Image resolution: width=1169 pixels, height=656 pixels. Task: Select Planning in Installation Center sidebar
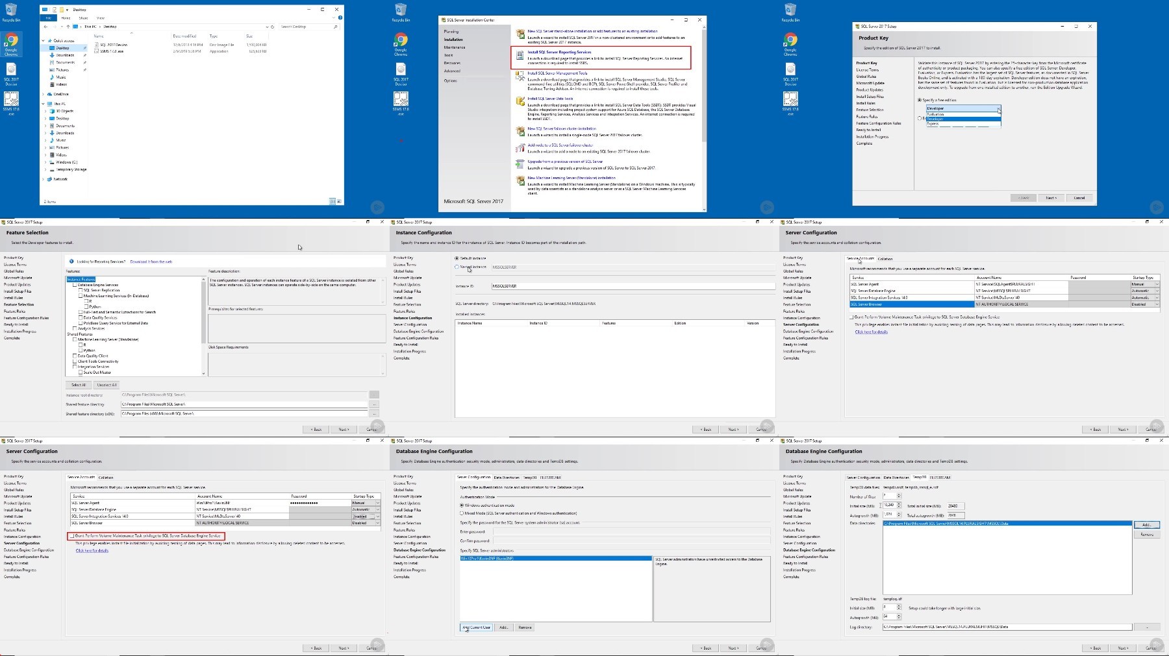tap(451, 31)
